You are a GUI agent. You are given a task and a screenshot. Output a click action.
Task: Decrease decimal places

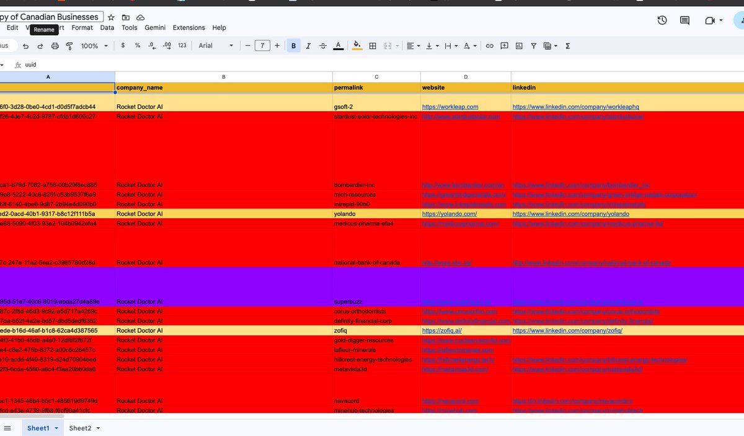coord(152,46)
